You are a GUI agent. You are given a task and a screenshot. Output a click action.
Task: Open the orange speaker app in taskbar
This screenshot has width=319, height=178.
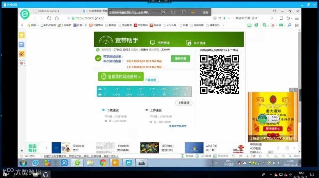click(115, 163)
